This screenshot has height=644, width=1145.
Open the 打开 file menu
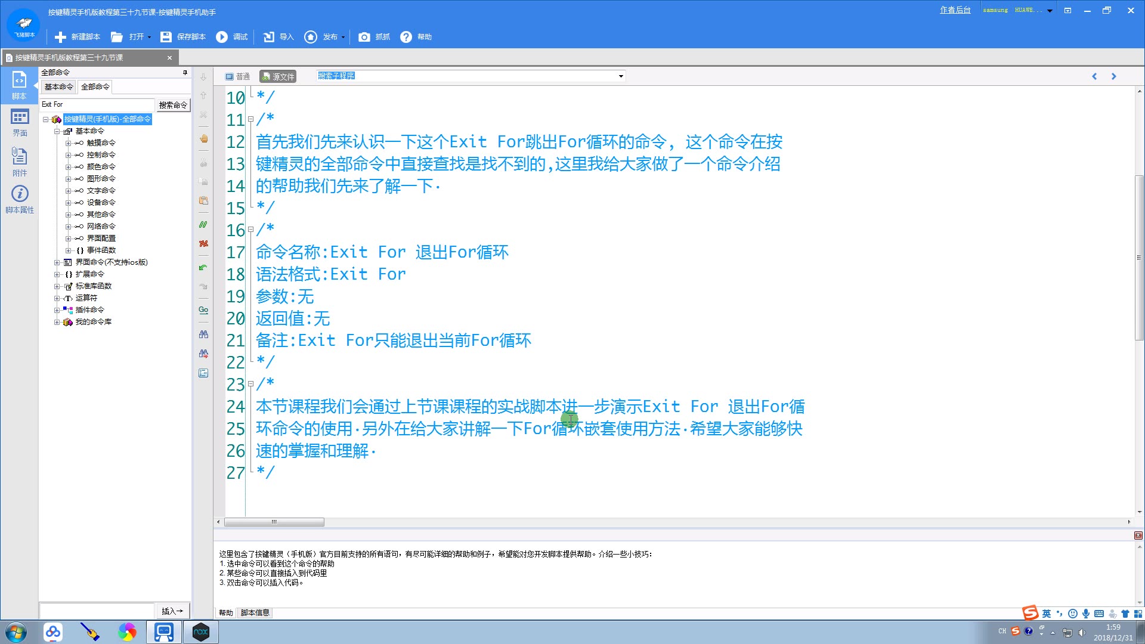tap(131, 37)
